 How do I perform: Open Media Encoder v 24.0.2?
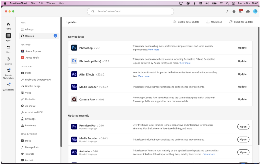243,139
